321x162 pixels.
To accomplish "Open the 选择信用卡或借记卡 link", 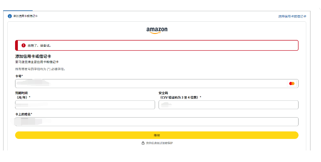I will 292,16.
